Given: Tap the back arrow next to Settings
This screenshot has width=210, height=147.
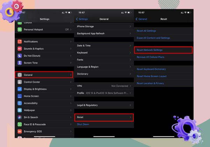Looking at the screenshot, I should point(77,19).
